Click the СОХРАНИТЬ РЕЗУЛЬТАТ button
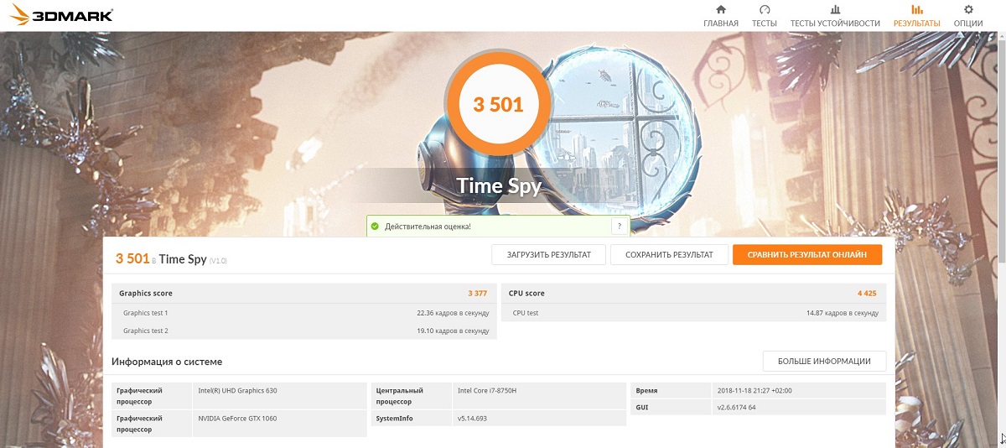Screen dimensions: 1006x448 tap(668, 255)
